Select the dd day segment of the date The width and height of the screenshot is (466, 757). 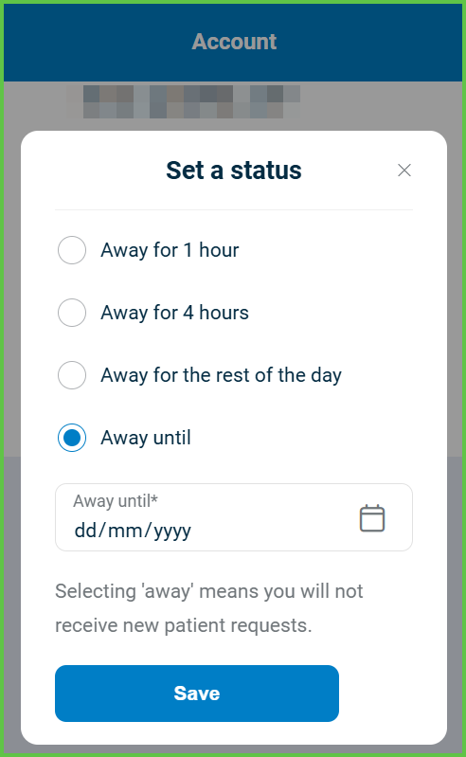(86, 531)
